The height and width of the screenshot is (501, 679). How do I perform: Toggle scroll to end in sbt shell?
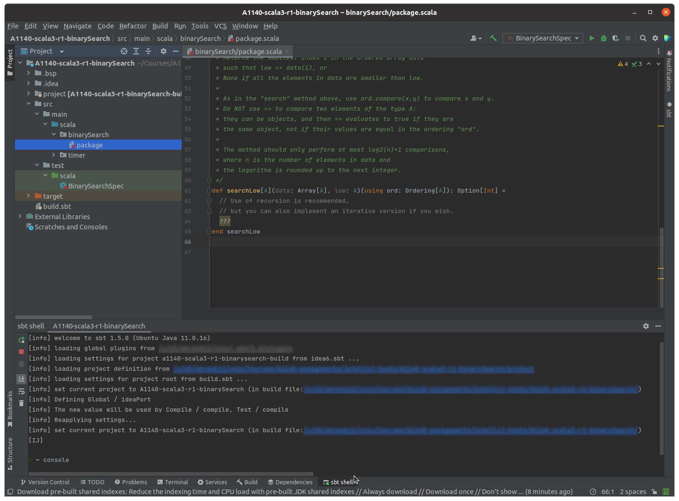tap(21, 379)
